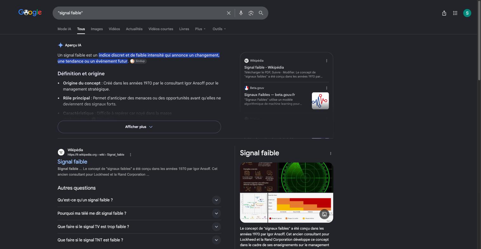The height and width of the screenshot is (249, 481).
Task: Open the Google apps grid
Action: (455, 13)
